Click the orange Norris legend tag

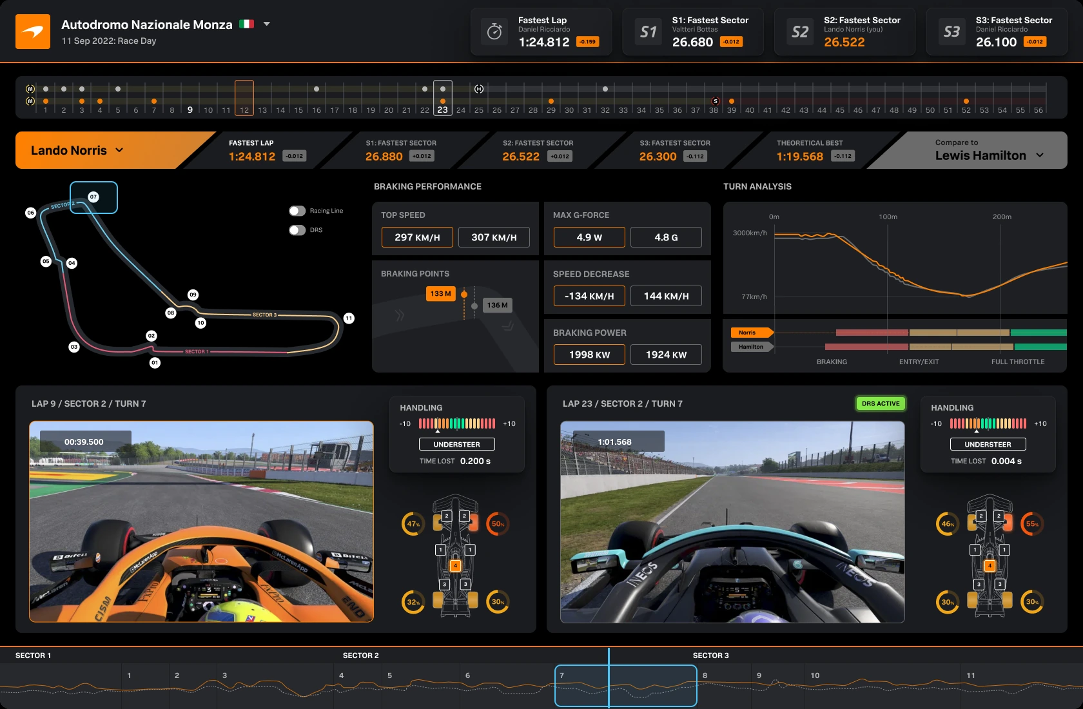[x=752, y=333]
